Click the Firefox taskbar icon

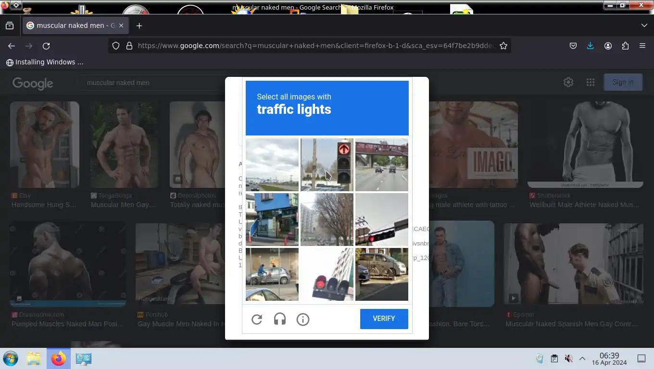(59, 358)
